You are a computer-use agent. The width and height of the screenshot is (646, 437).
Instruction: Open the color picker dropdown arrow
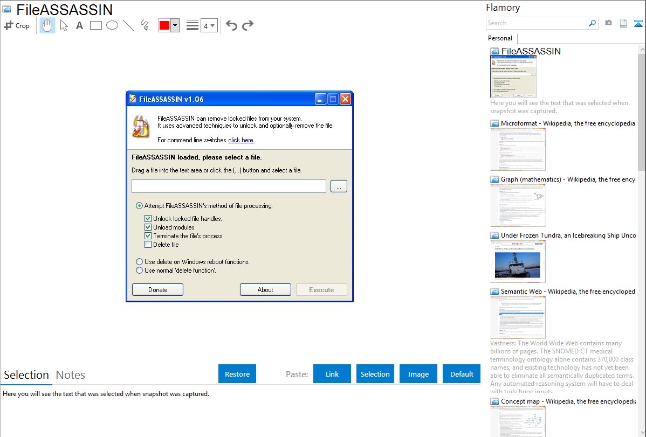(x=175, y=25)
